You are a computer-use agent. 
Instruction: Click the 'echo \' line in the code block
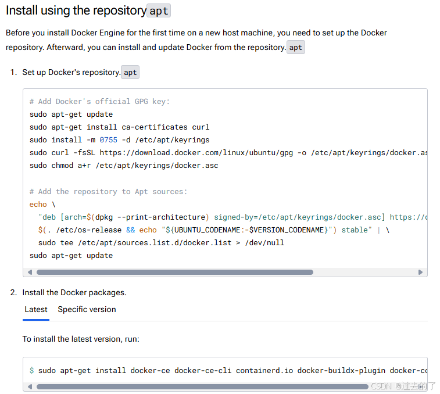[x=42, y=205]
